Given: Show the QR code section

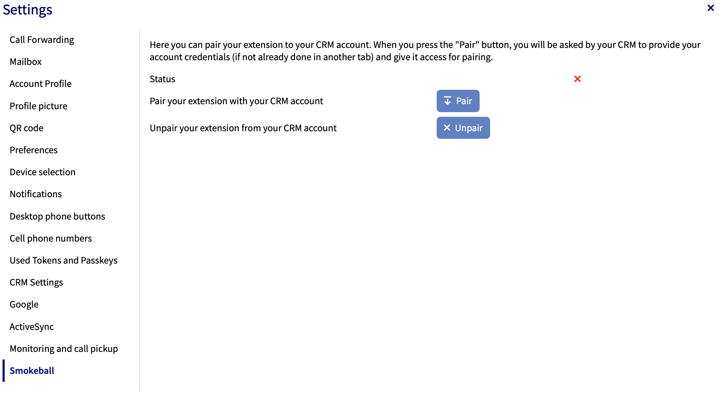Looking at the screenshot, I should 26,128.
